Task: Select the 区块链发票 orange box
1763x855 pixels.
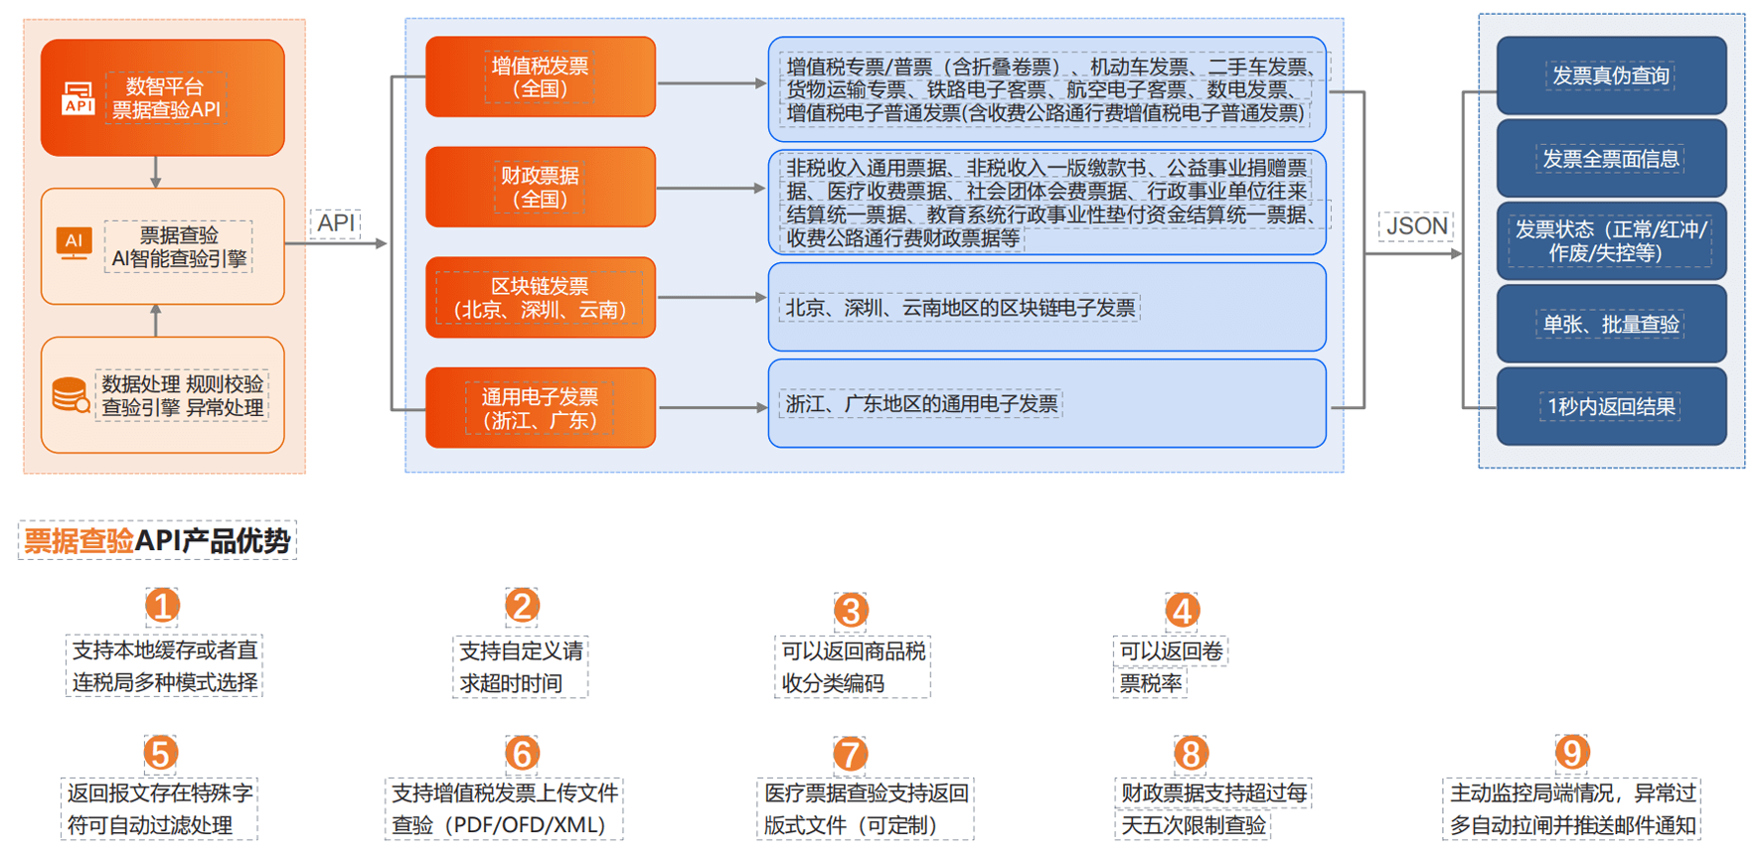Action: [541, 298]
